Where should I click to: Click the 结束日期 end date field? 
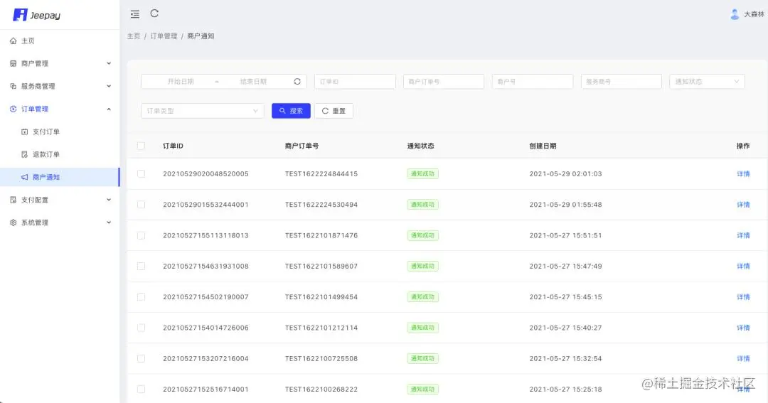tap(253, 81)
